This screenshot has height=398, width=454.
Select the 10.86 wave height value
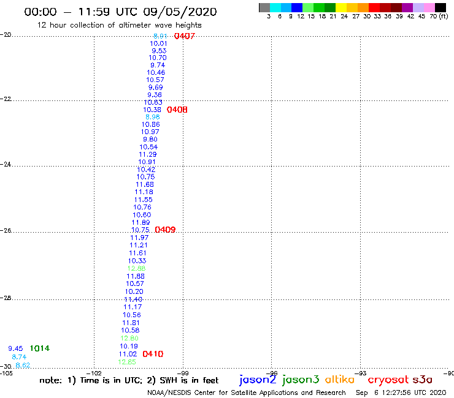coord(150,124)
